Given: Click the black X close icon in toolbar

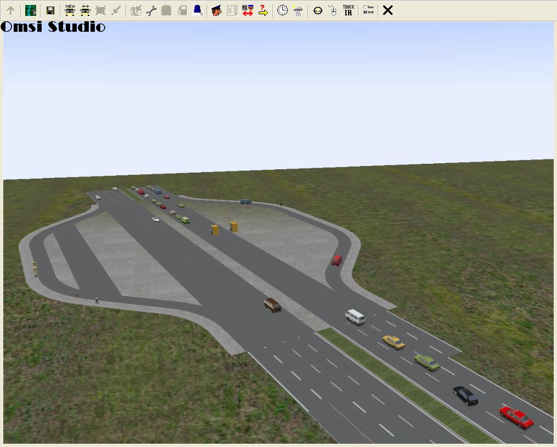Looking at the screenshot, I should pyautogui.click(x=388, y=10).
